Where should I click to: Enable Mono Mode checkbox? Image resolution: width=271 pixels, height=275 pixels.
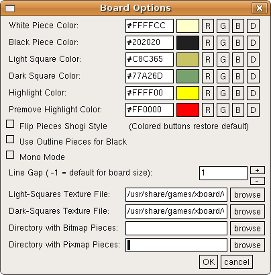point(10,155)
